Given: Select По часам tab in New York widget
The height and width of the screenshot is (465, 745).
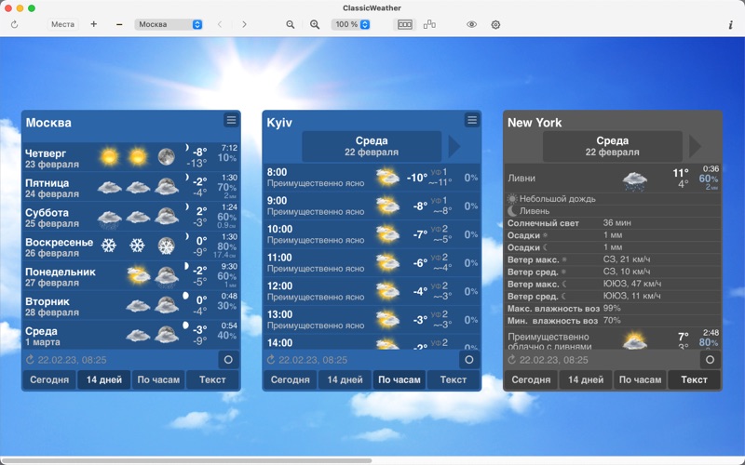Looking at the screenshot, I should point(641,379).
